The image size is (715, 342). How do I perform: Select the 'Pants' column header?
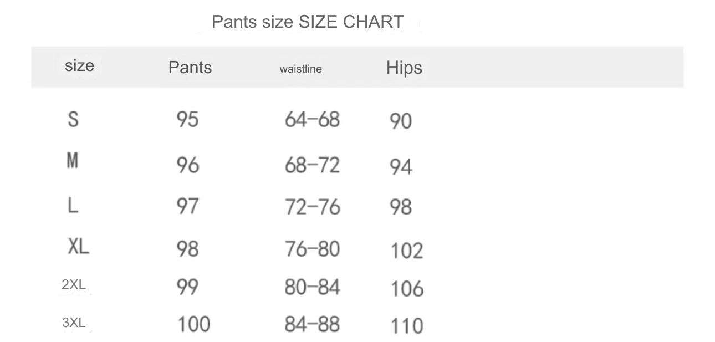click(190, 68)
